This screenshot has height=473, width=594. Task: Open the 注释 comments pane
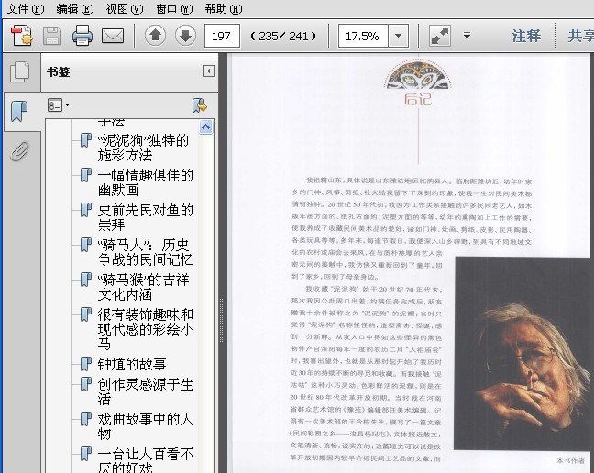pyautogui.click(x=526, y=36)
